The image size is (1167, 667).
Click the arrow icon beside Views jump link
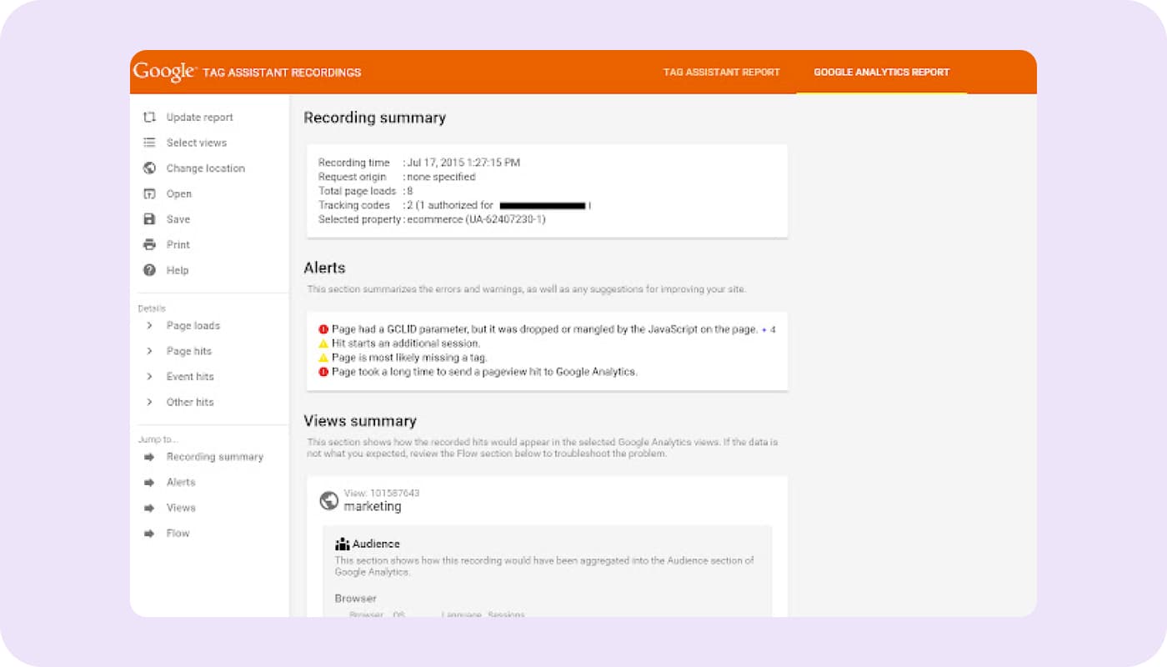(149, 508)
